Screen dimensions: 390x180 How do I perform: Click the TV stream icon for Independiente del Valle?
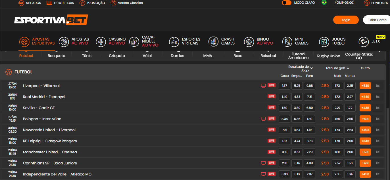(x=263, y=174)
